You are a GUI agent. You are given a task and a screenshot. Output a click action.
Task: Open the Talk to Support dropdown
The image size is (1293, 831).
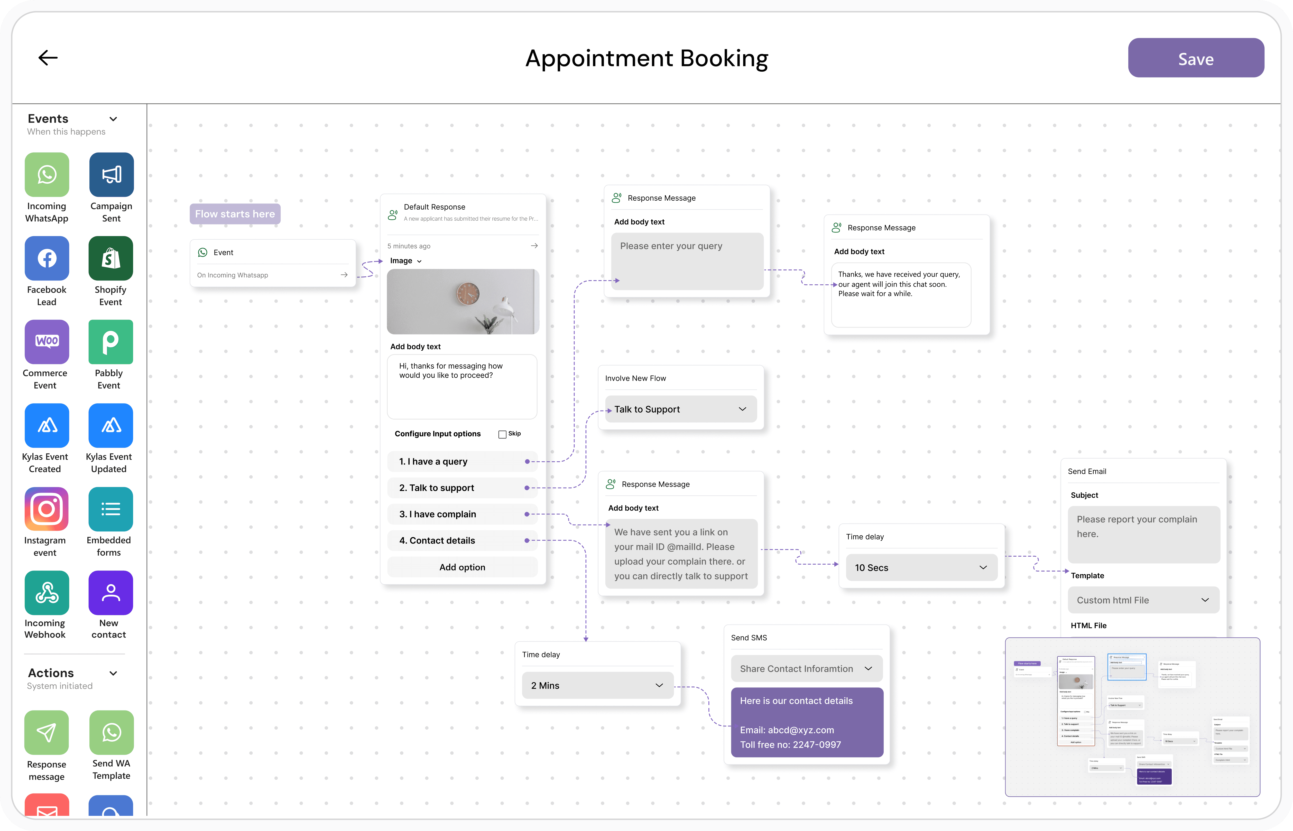[680, 409]
